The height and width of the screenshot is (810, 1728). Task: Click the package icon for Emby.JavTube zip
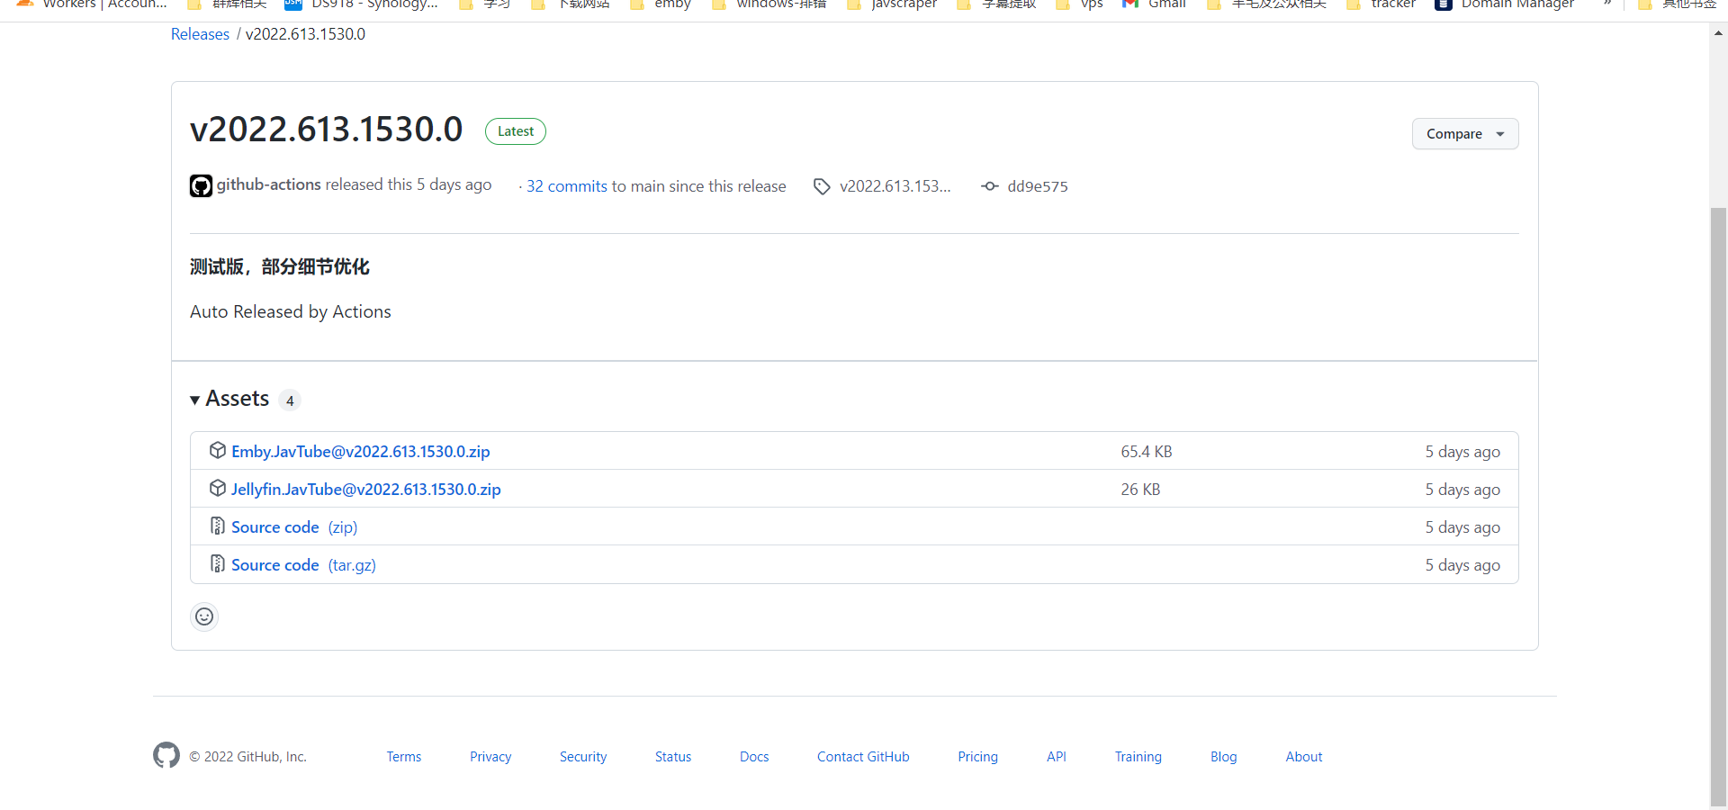[217, 450]
